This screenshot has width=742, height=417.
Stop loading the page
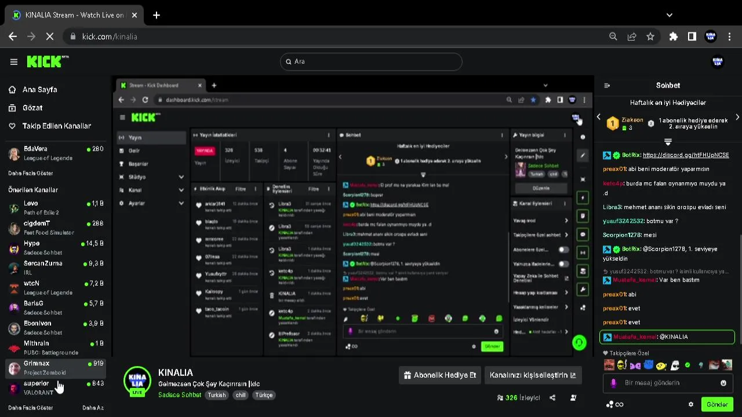coord(50,36)
